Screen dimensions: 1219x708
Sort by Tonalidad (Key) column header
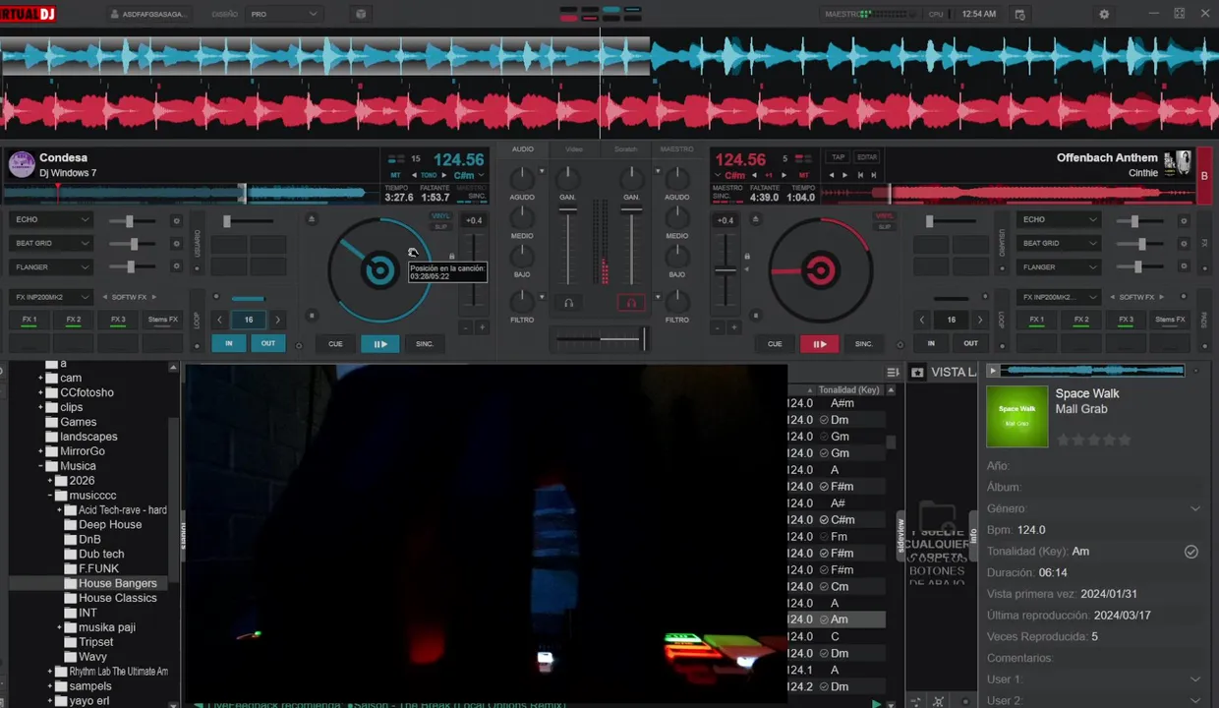(x=848, y=390)
